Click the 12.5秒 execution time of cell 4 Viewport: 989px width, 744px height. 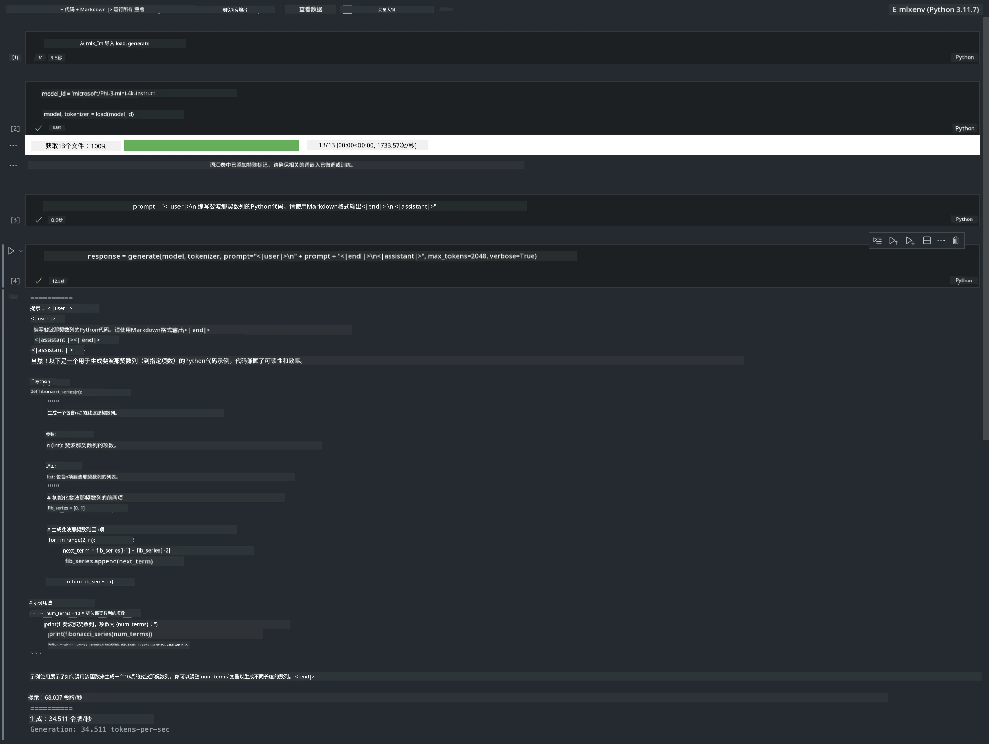pyautogui.click(x=58, y=281)
